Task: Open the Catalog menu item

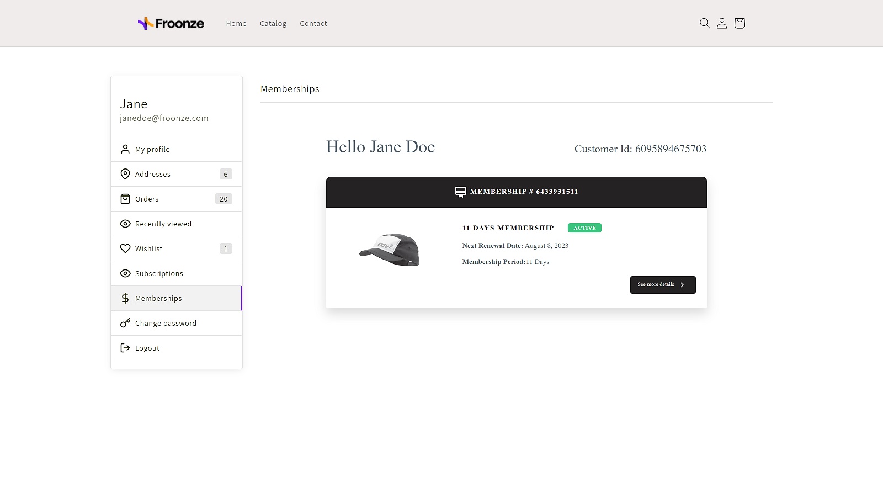Action: 273,23
